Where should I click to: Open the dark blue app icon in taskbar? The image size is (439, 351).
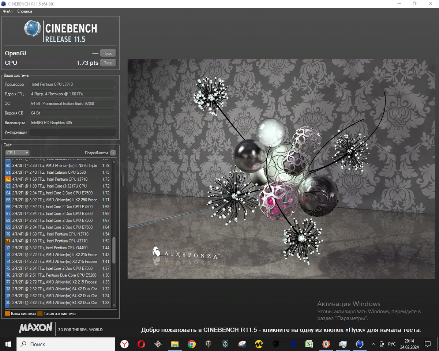[x=293, y=344]
